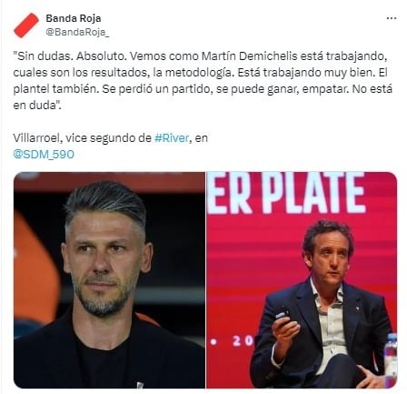Click the remote held in the man's hand
Viewport: 407px width, 394px height.
282,315
